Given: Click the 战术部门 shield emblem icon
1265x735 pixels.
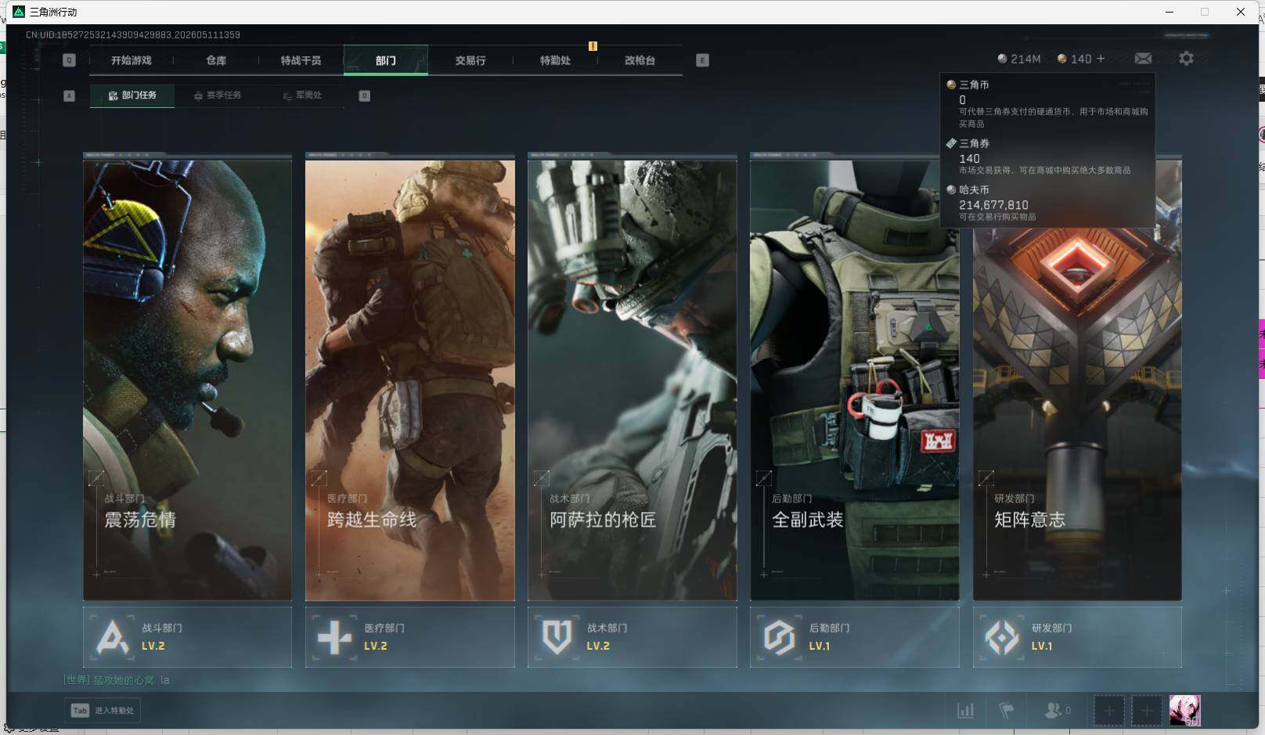Looking at the screenshot, I should click(x=557, y=637).
